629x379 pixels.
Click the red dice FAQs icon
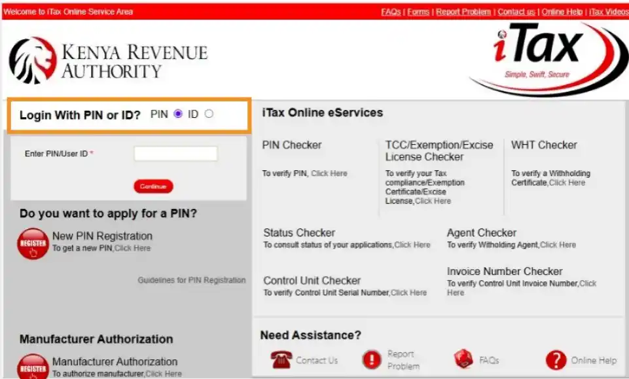tap(463, 359)
